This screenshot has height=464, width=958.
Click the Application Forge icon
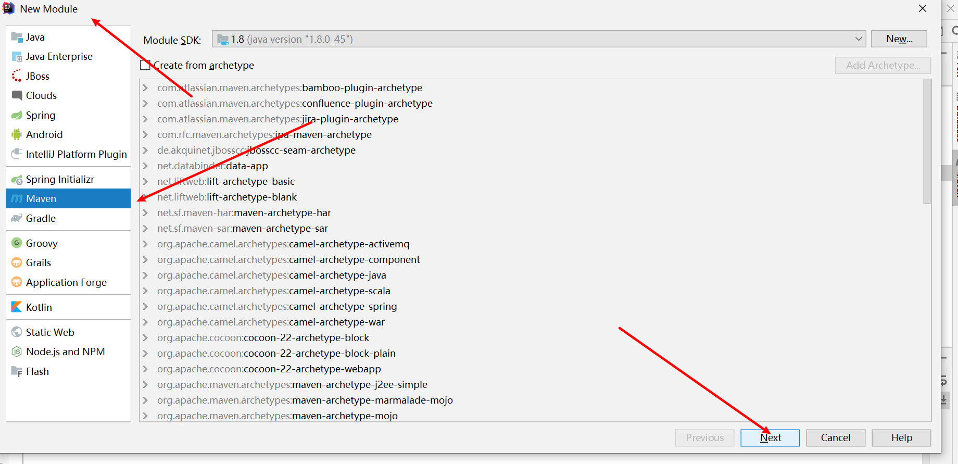click(17, 282)
